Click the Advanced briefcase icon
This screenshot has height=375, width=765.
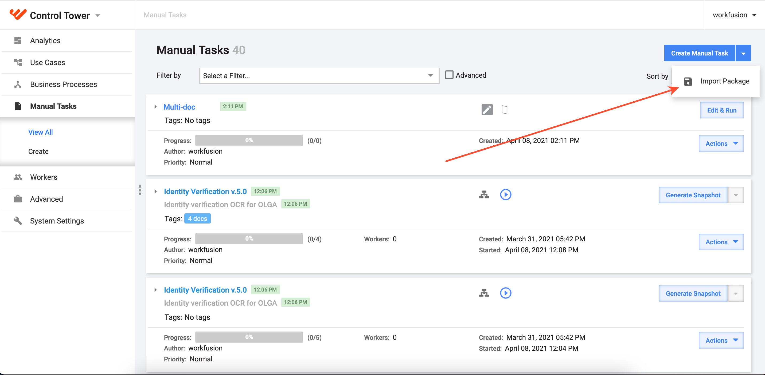tap(18, 199)
